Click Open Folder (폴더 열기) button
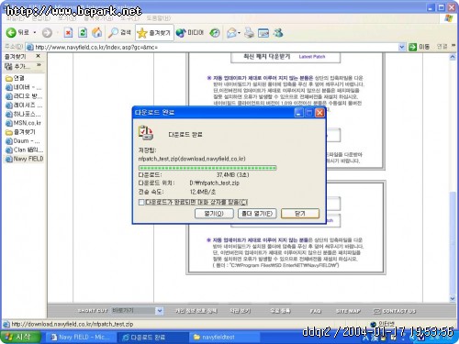This screenshot has height=344, width=459. 257,214
